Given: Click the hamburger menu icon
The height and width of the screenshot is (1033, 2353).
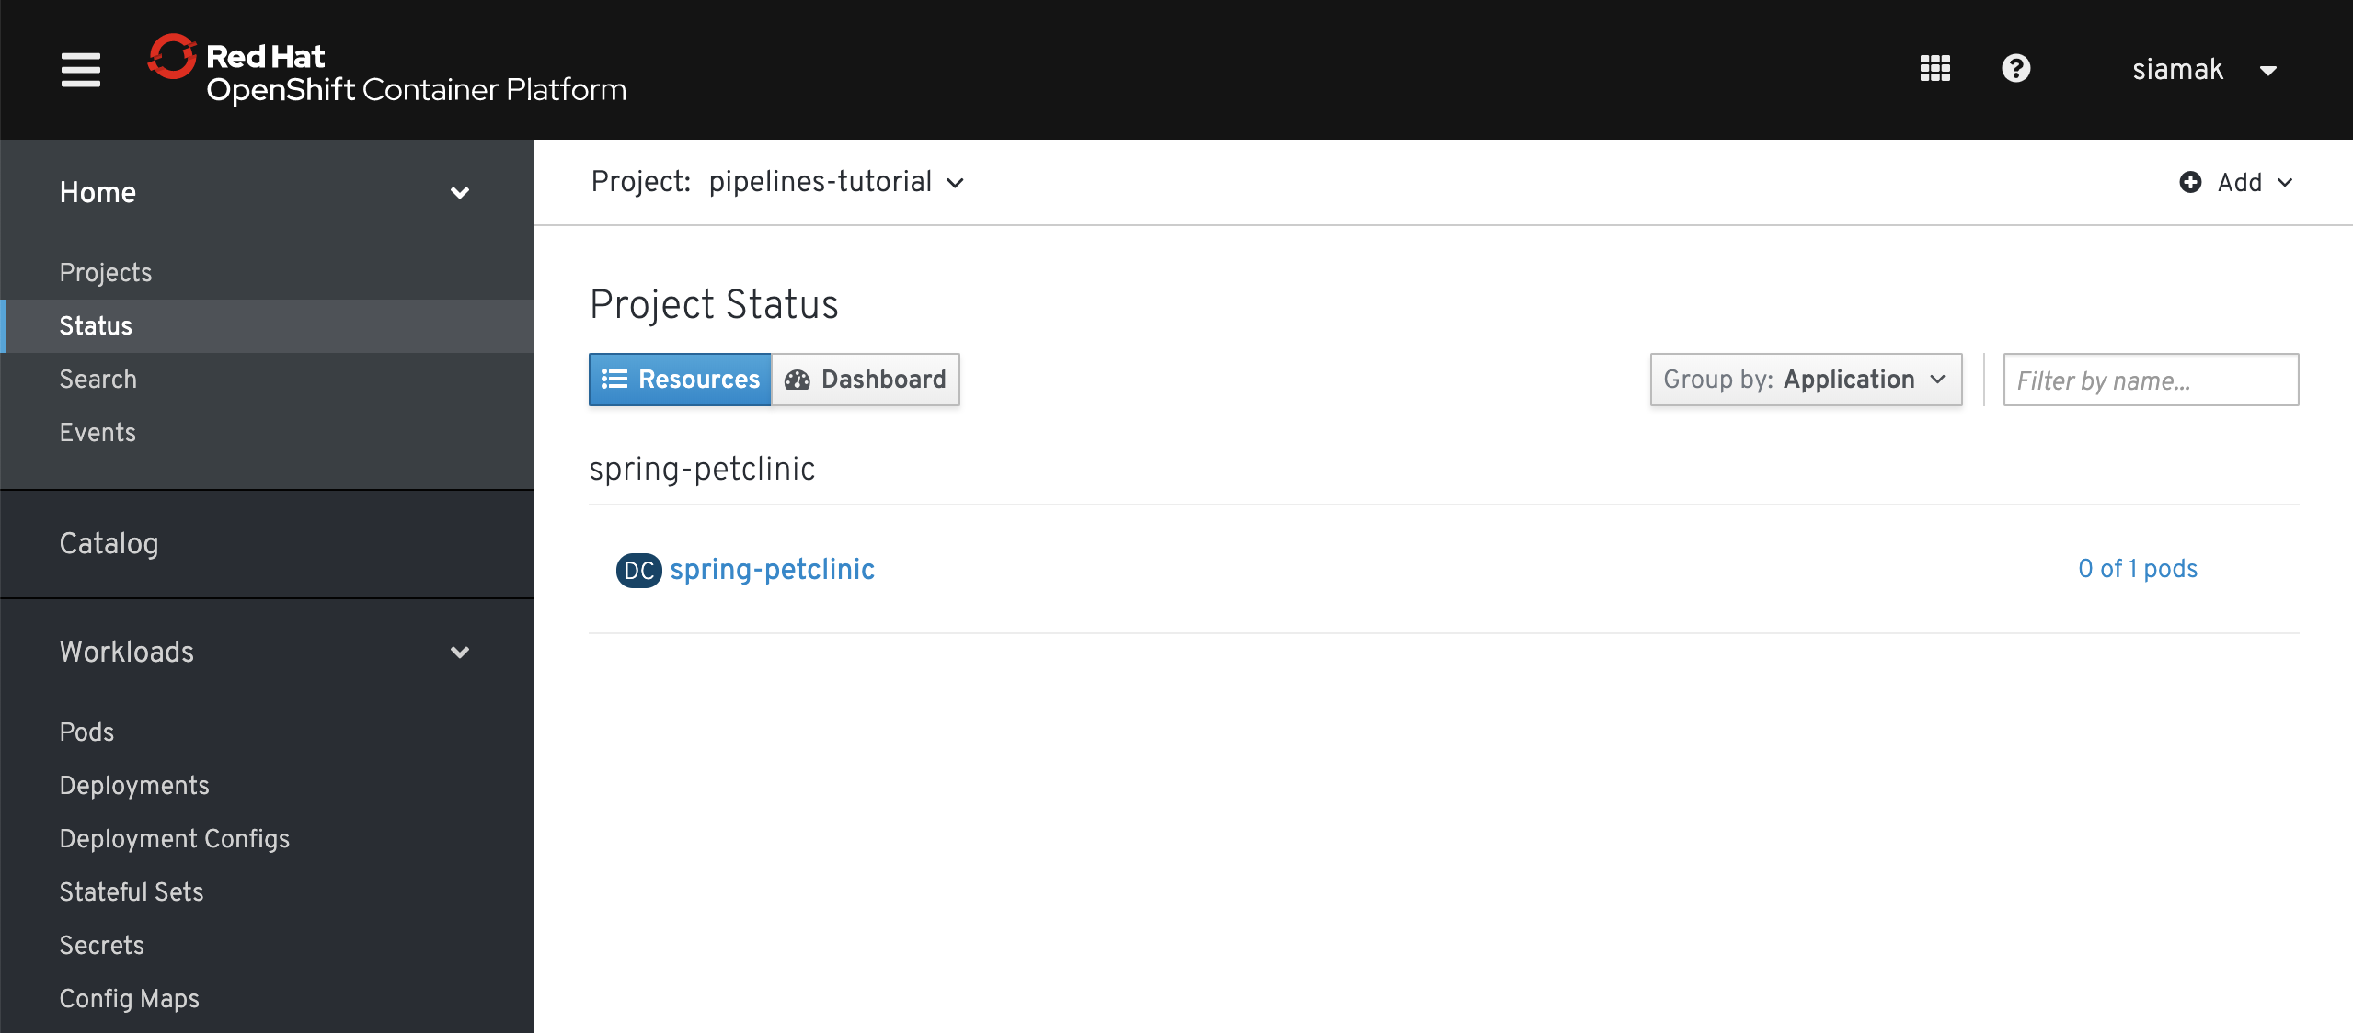Looking at the screenshot, I should [x=79, y=71].
